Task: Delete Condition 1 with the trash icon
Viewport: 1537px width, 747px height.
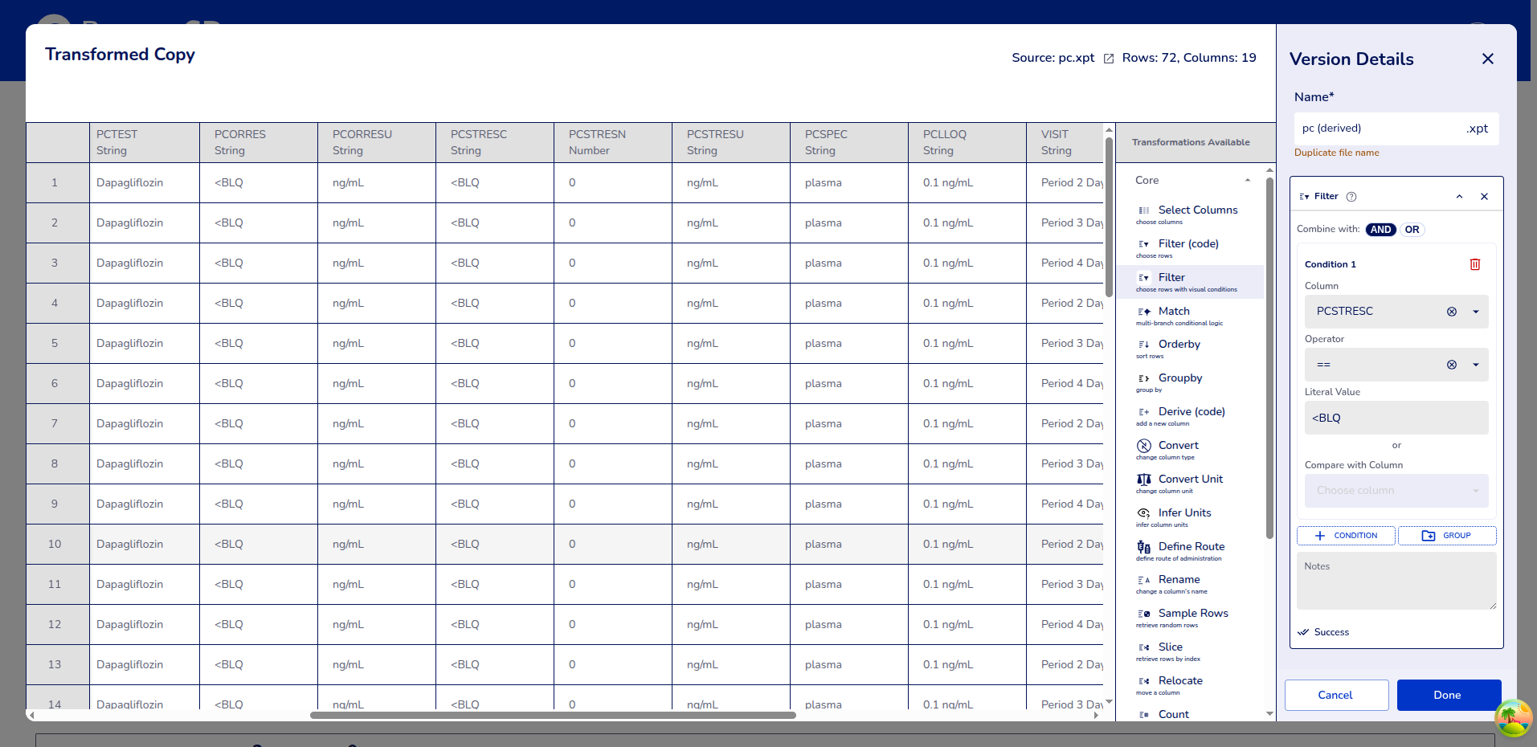Action: tap(1474, 264)
